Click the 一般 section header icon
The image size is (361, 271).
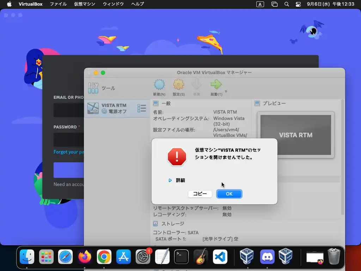156,103
